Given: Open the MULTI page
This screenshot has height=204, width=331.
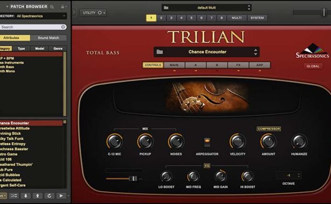Looking at the screenshot, I should pyautogui.click(x=236, y=18).
